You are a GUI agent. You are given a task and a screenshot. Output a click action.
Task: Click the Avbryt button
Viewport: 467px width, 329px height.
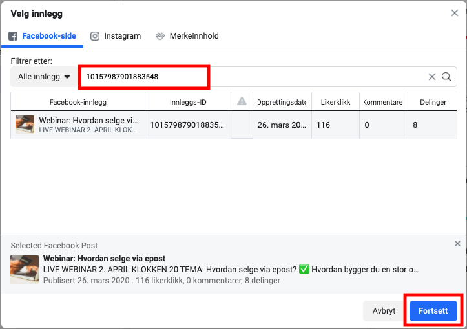click(x=384, y=311)
